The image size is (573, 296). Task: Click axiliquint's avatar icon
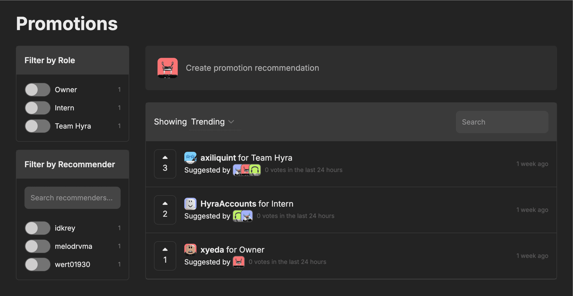[x=190, y=158]
